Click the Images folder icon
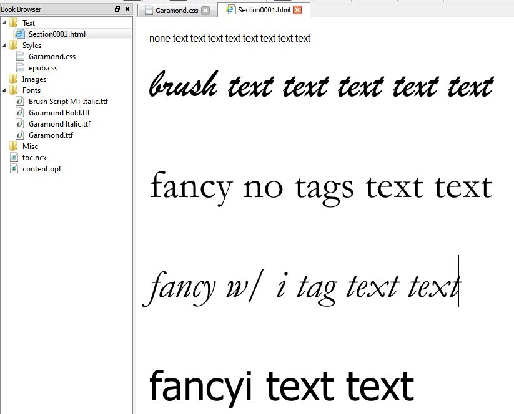The height and width of the screenshot is (414, 514). pyautogui.click(x=14, y=79)
